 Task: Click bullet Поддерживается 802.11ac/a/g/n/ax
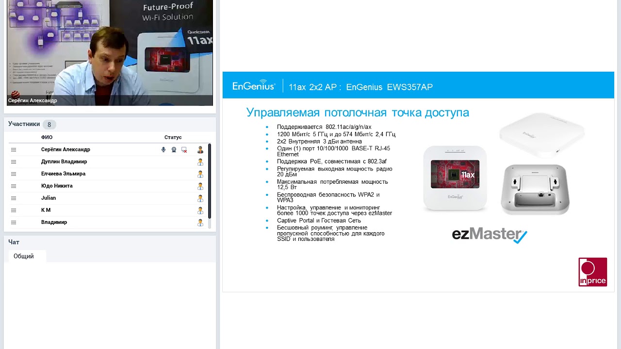point(324,127)
